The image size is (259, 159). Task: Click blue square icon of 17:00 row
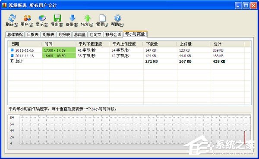pos(12,50)
